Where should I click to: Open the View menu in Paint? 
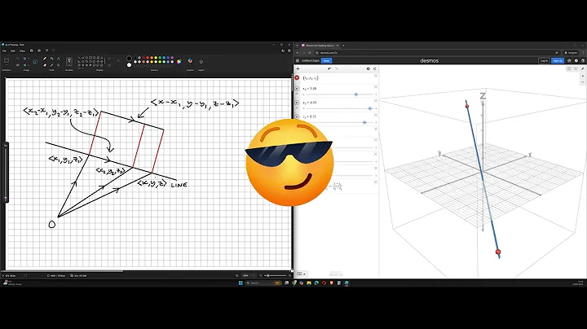point(22,50)
